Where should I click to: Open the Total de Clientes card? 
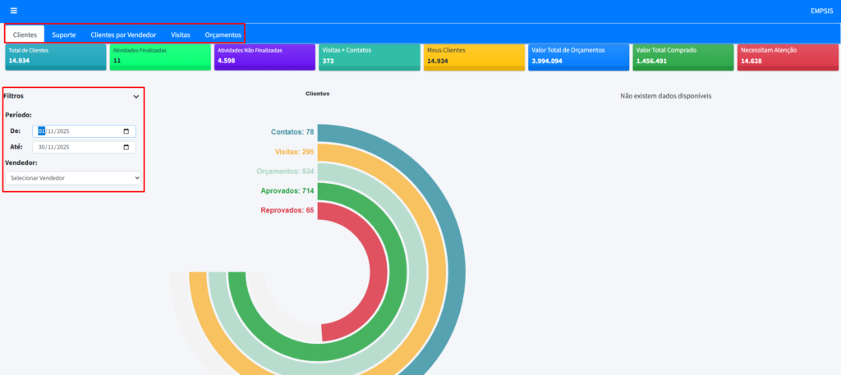(x=55, y=56)
